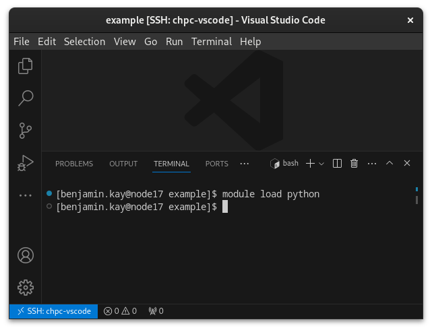Create a new terminal with plus icon
The width and height of the screenshot is (432, 330).
tap(310, 163)
